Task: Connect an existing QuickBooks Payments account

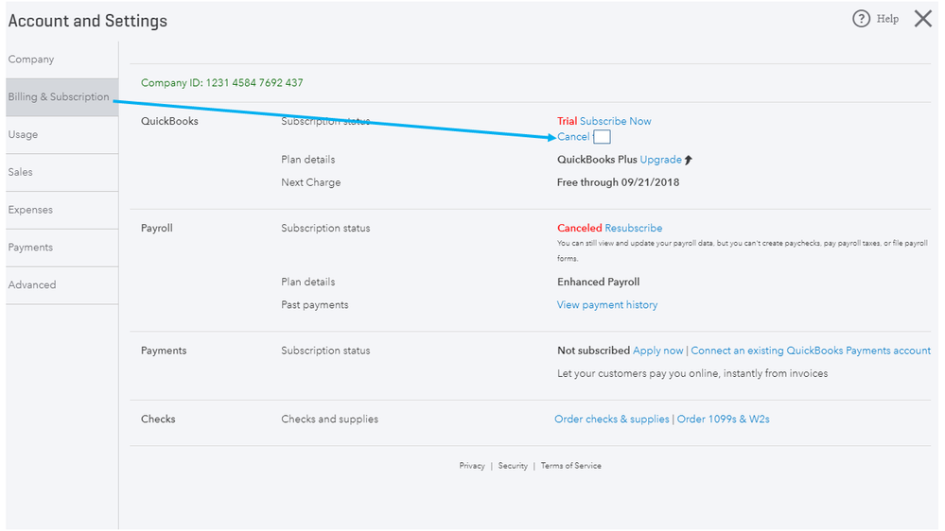Action: click(811, 351)
